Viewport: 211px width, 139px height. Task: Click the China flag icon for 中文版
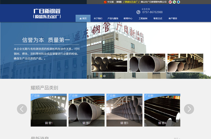[x=105, y=2]
